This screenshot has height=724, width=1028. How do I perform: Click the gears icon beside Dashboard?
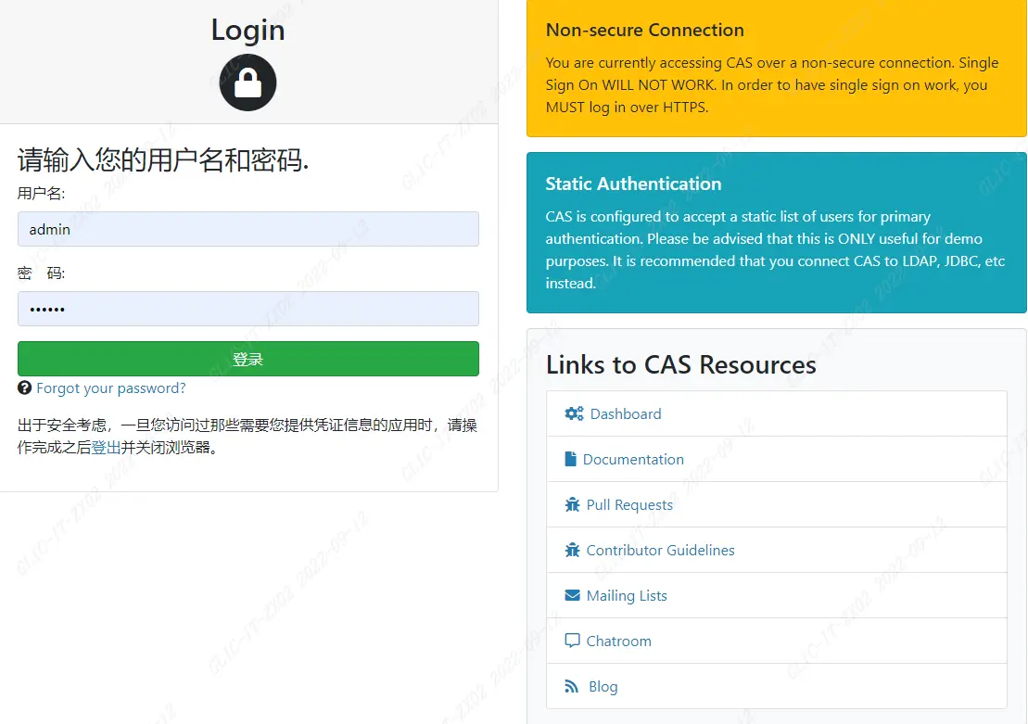[x=573, y=413]
